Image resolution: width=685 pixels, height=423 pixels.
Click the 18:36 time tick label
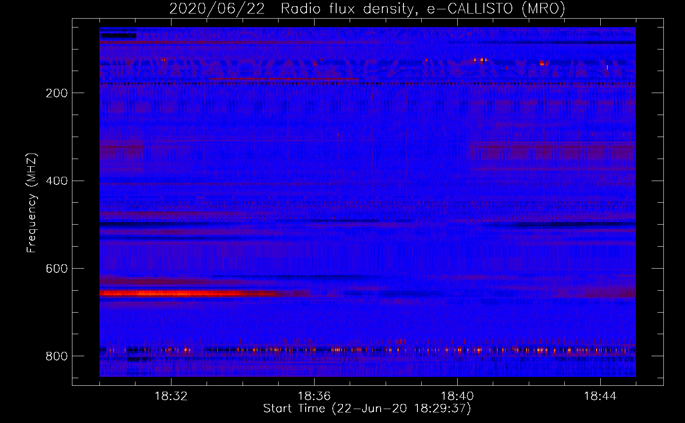click(x=314, y=396)
